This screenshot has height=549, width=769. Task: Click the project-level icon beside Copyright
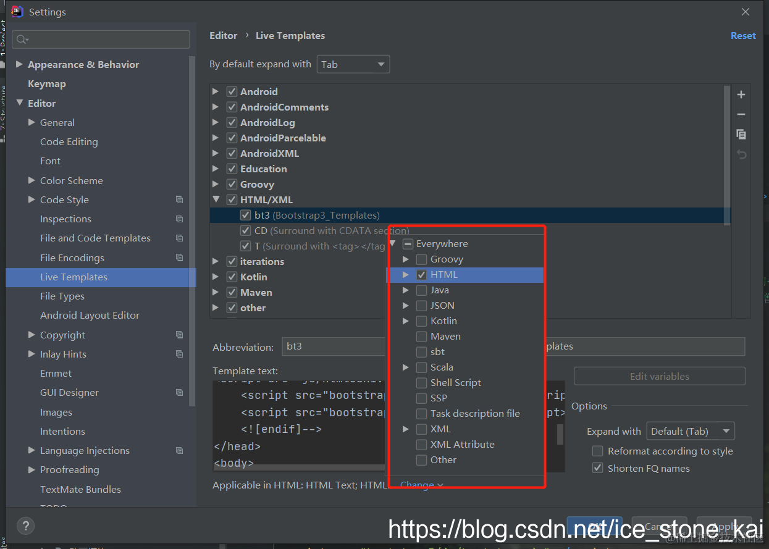(179, 335)
